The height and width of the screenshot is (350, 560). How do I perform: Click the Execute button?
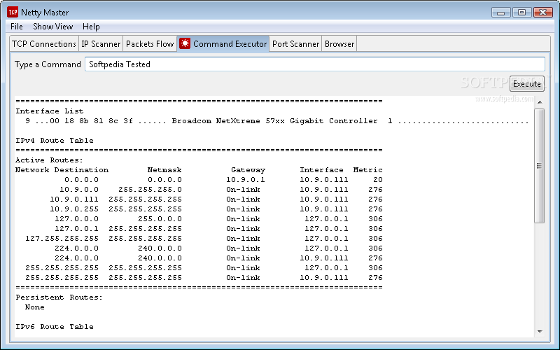[x=527, y=83]
